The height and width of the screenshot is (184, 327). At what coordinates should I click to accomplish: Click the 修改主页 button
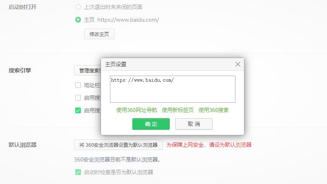[x=99, y=34]
